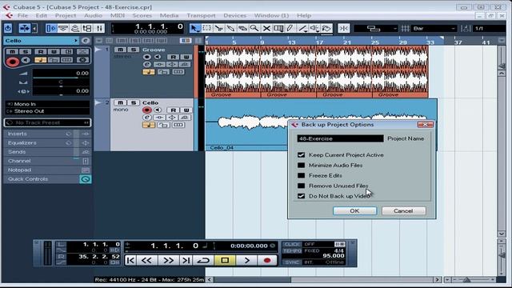Image resolution: width=512 pixels, height=288 pixels.
Task: Select the Mute X tool
Action: (x=266, y=29)
